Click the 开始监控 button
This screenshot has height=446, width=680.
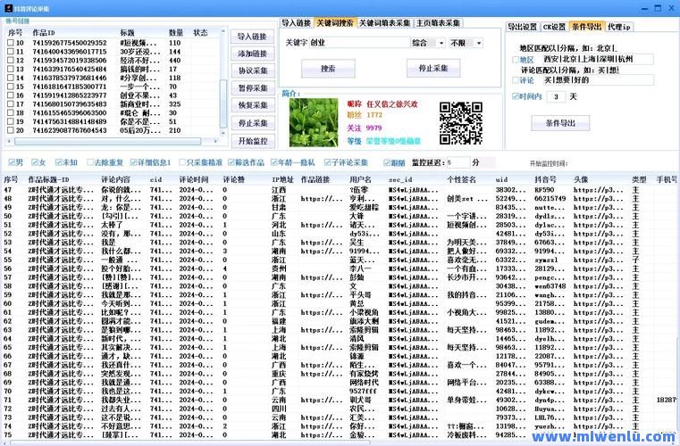[252, 141]
